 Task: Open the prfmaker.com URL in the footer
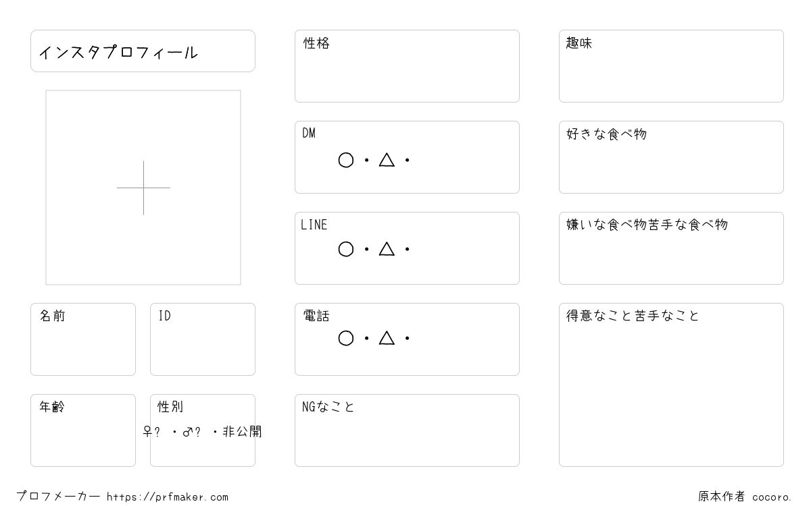(x=168, y=497)
